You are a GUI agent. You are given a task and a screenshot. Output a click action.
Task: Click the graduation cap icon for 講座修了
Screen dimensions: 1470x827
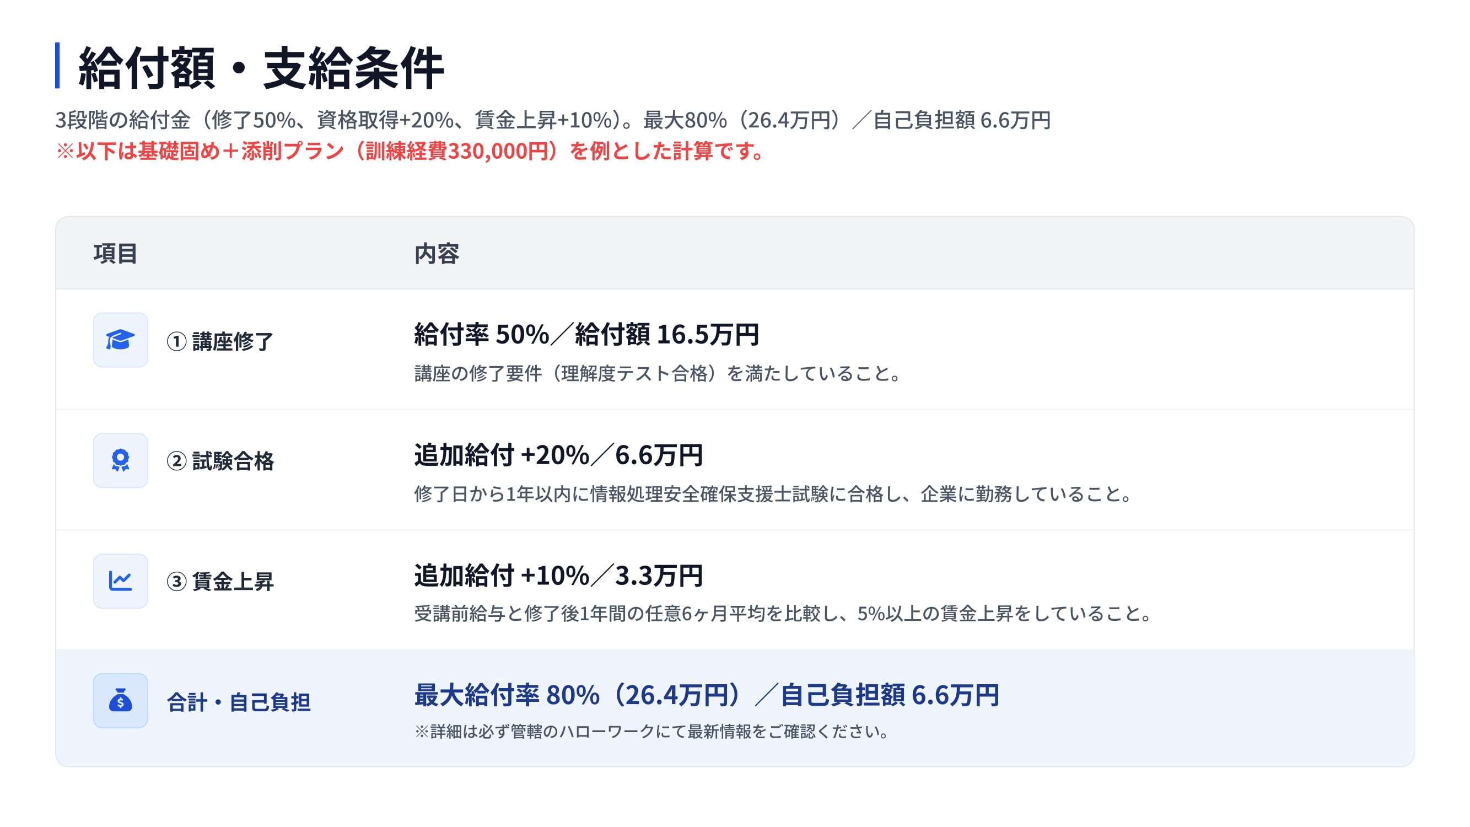(x=120, y=340)
